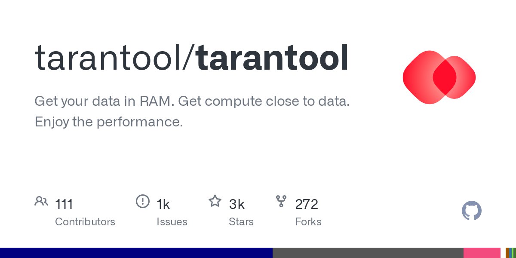This screenshot has height=258, width=516.
Task: Click the "Enjoy the performance." description line
Action: coord(109,122)
